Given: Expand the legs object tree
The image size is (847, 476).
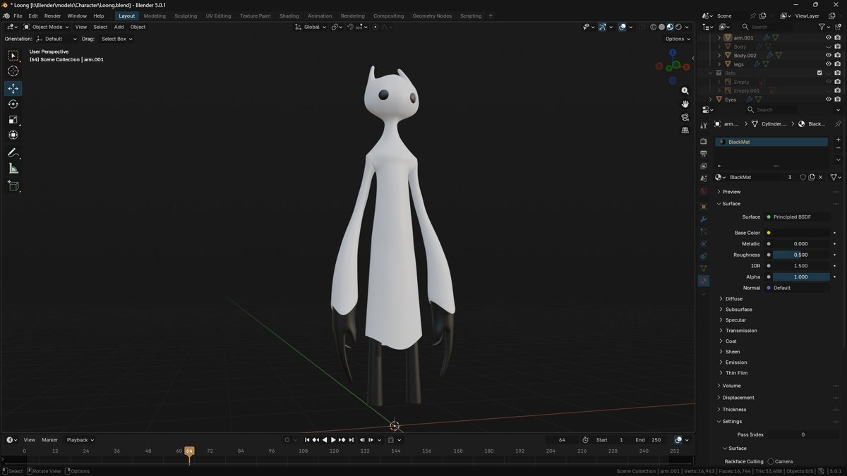Looking at the screenshot, I should [719, 64].
